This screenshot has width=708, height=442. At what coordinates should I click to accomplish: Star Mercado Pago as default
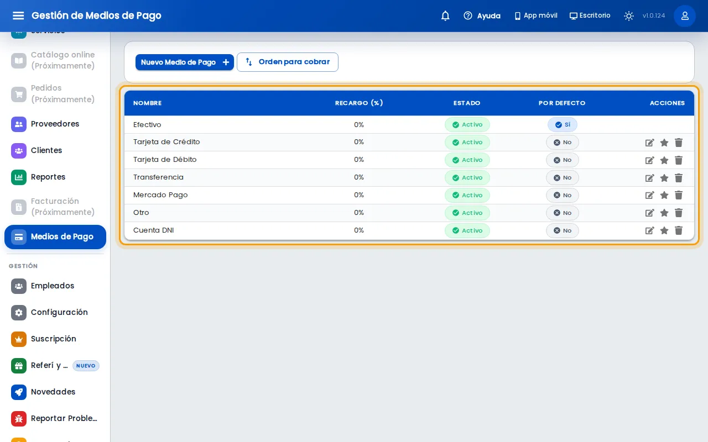[x=664, y=195]
